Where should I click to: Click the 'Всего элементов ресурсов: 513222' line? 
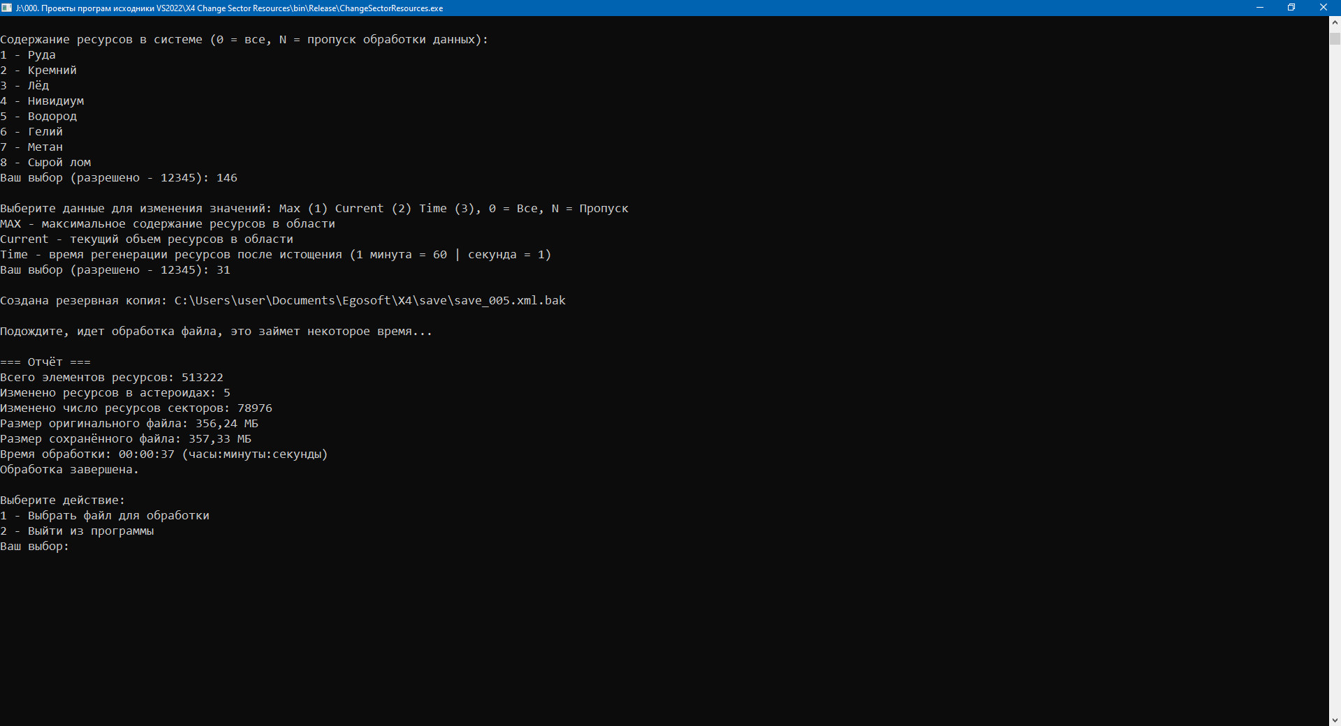click(x=112, y=378)
